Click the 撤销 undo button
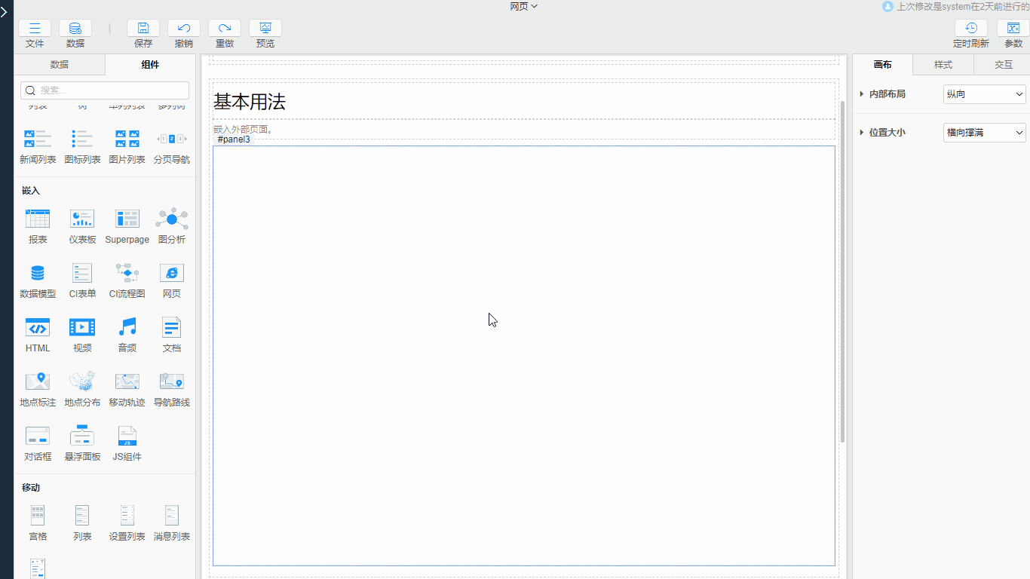1030x579 pixels. click(183, 33)
